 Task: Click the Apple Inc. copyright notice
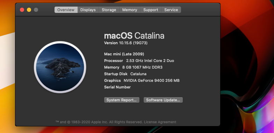[x=99, y=122]
